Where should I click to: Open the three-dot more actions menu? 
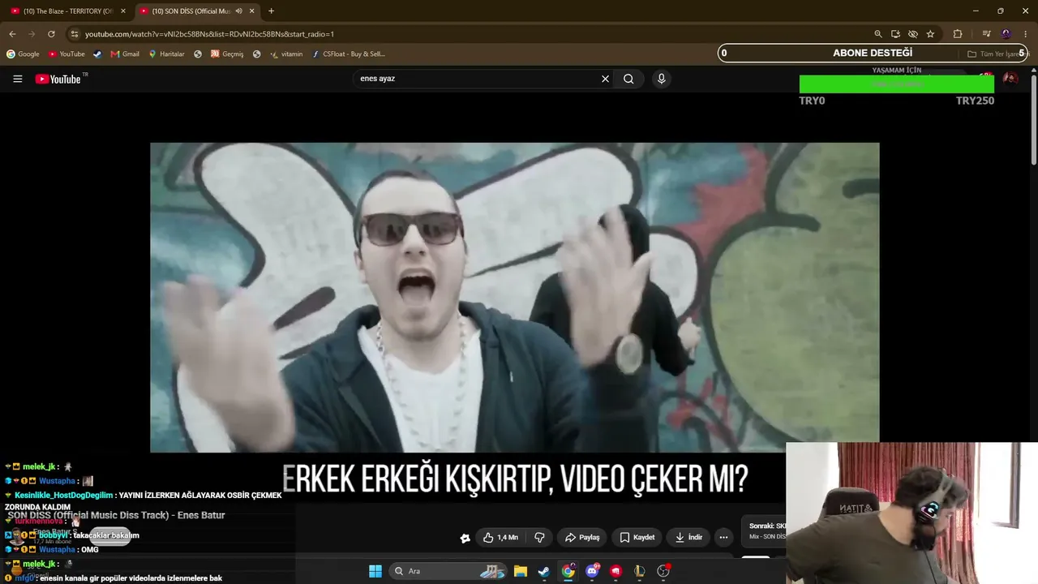[x=723, y=537]
